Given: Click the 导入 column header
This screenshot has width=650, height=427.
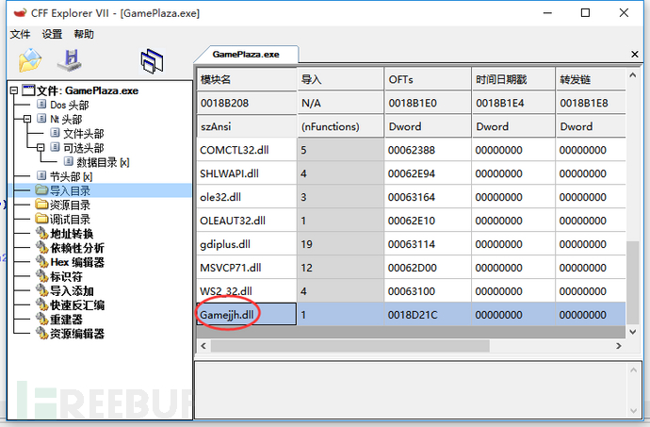Looking at the screenshot, I should [340, 79].
